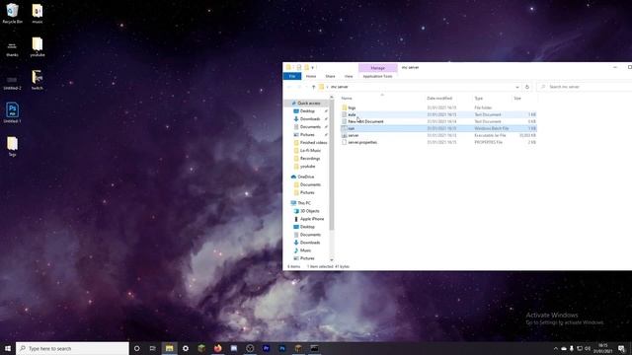The image size is (632, 355).
Task: Show hidden system tray icons
Action: coord(556,348)
